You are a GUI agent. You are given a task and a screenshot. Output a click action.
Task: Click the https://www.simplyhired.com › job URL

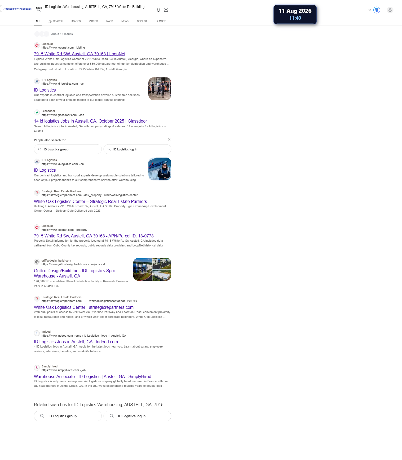pyautogui.click(x=64, y=370)
